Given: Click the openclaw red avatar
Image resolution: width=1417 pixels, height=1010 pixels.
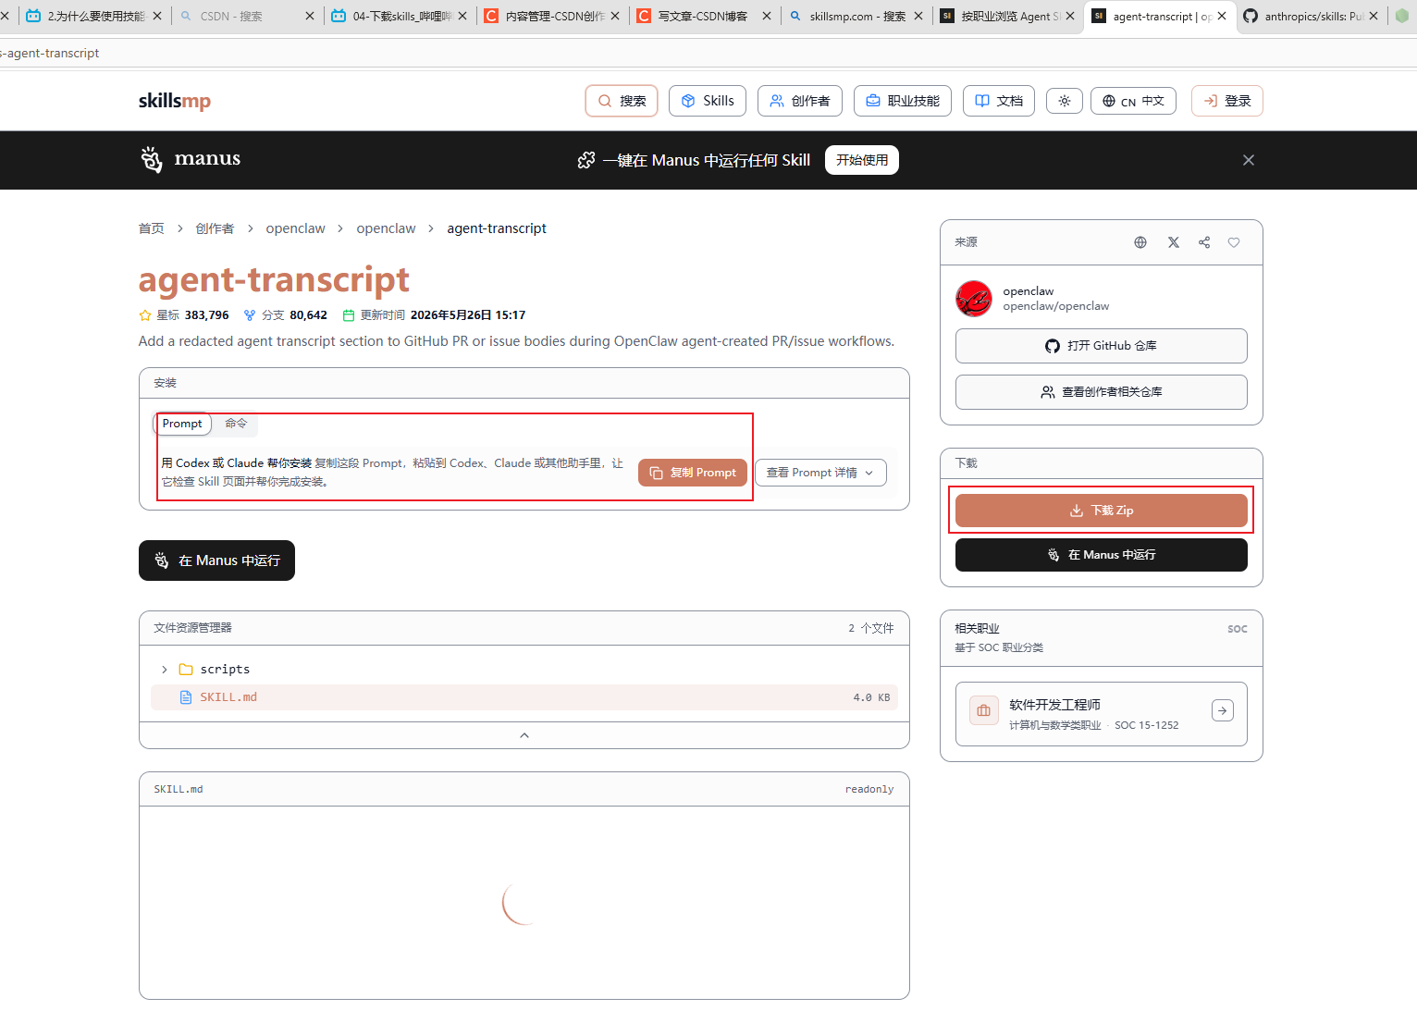Looking at the screenshot, I should pyautogui.click(x=974, y=299).
